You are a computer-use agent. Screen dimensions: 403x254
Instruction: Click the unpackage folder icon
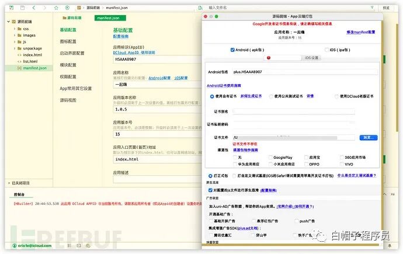(x=19, y=48)
